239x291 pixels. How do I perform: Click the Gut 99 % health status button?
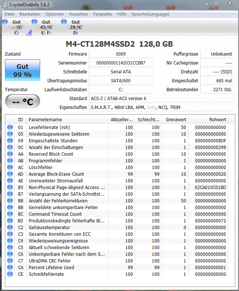click(23, 70)
